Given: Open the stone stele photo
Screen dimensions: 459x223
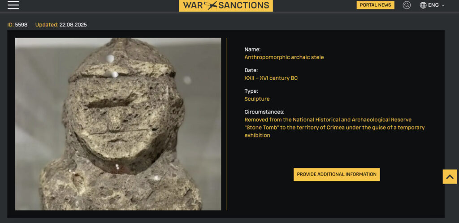Looking at the screenshot, I should 118,124.
